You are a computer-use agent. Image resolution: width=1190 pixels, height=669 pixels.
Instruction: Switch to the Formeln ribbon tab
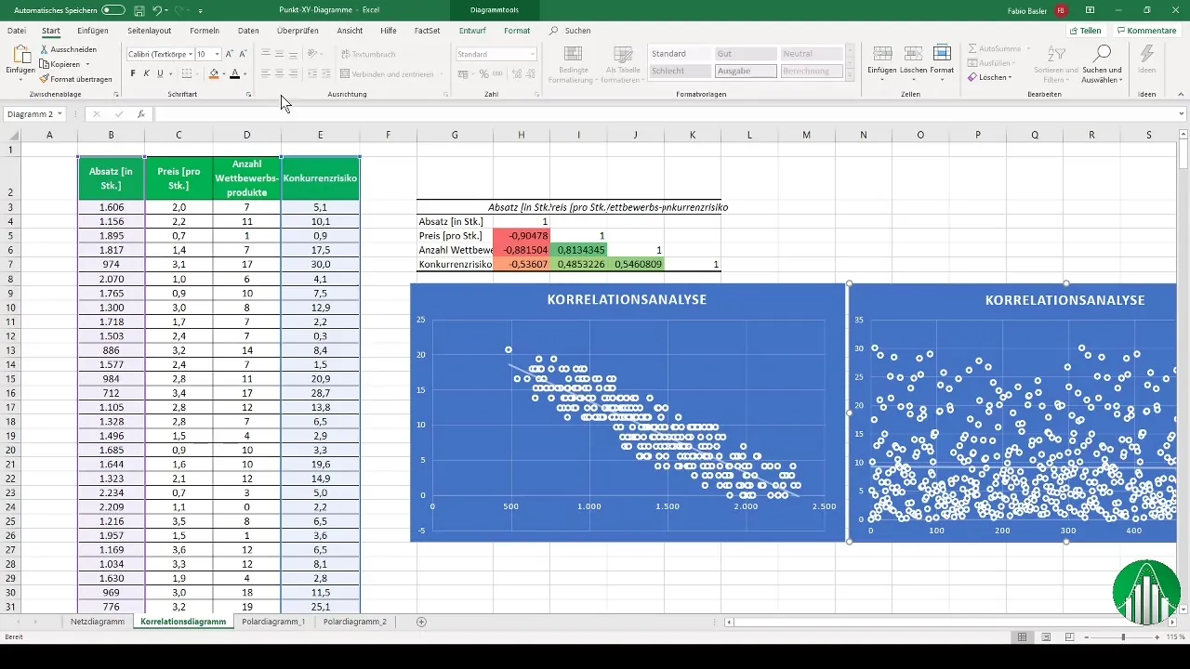click(205, 31)
